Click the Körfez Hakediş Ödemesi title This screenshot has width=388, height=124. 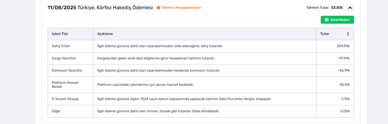[125, 8]
